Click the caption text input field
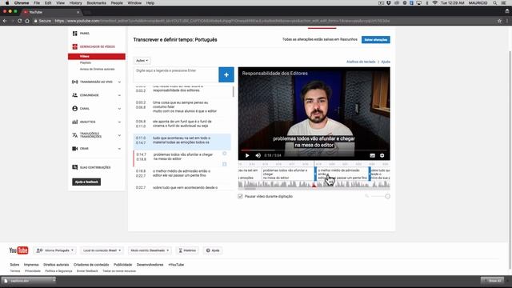This screenshot has width=512, height=288. pos(176,74)
